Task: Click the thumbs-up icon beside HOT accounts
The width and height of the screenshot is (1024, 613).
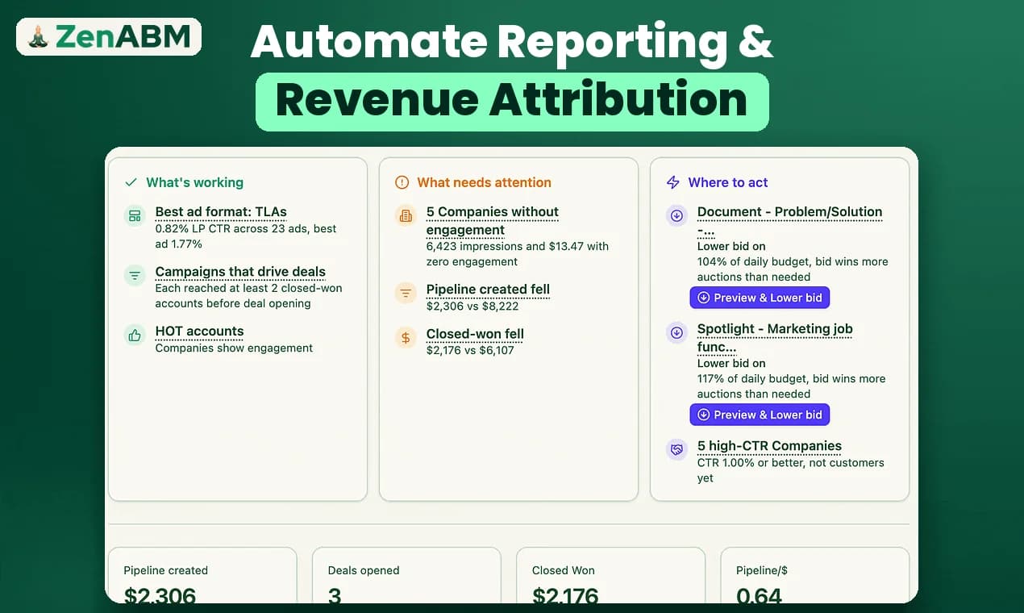Action: tap(135, 335)
